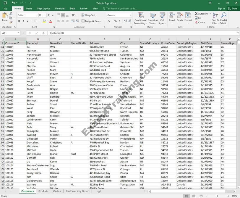Image resolution: width=240 pixels, height=198 pixels.
Task: Click the formula bar showing CustomerID
Action: (x=142, y=33)
